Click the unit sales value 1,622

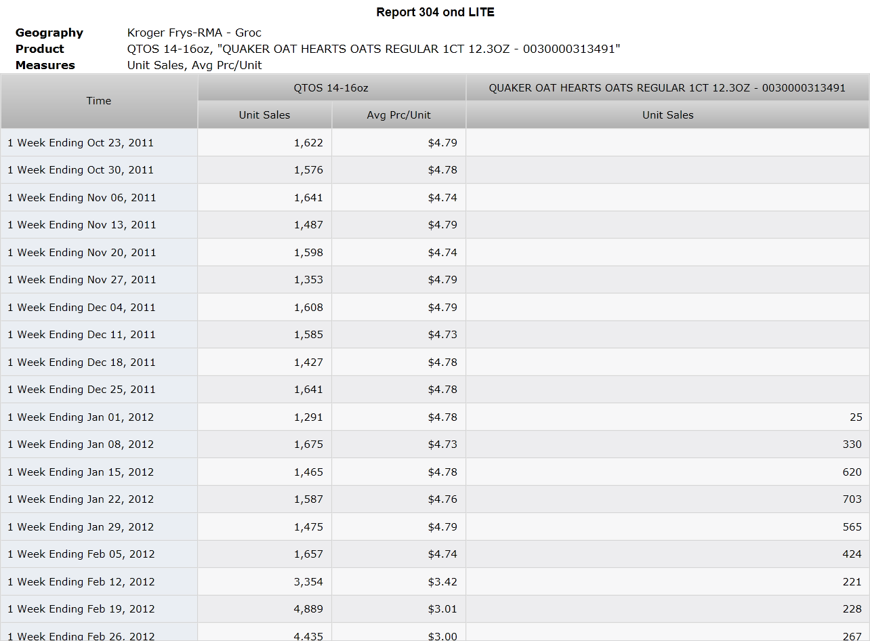click(x=308, y=143)
